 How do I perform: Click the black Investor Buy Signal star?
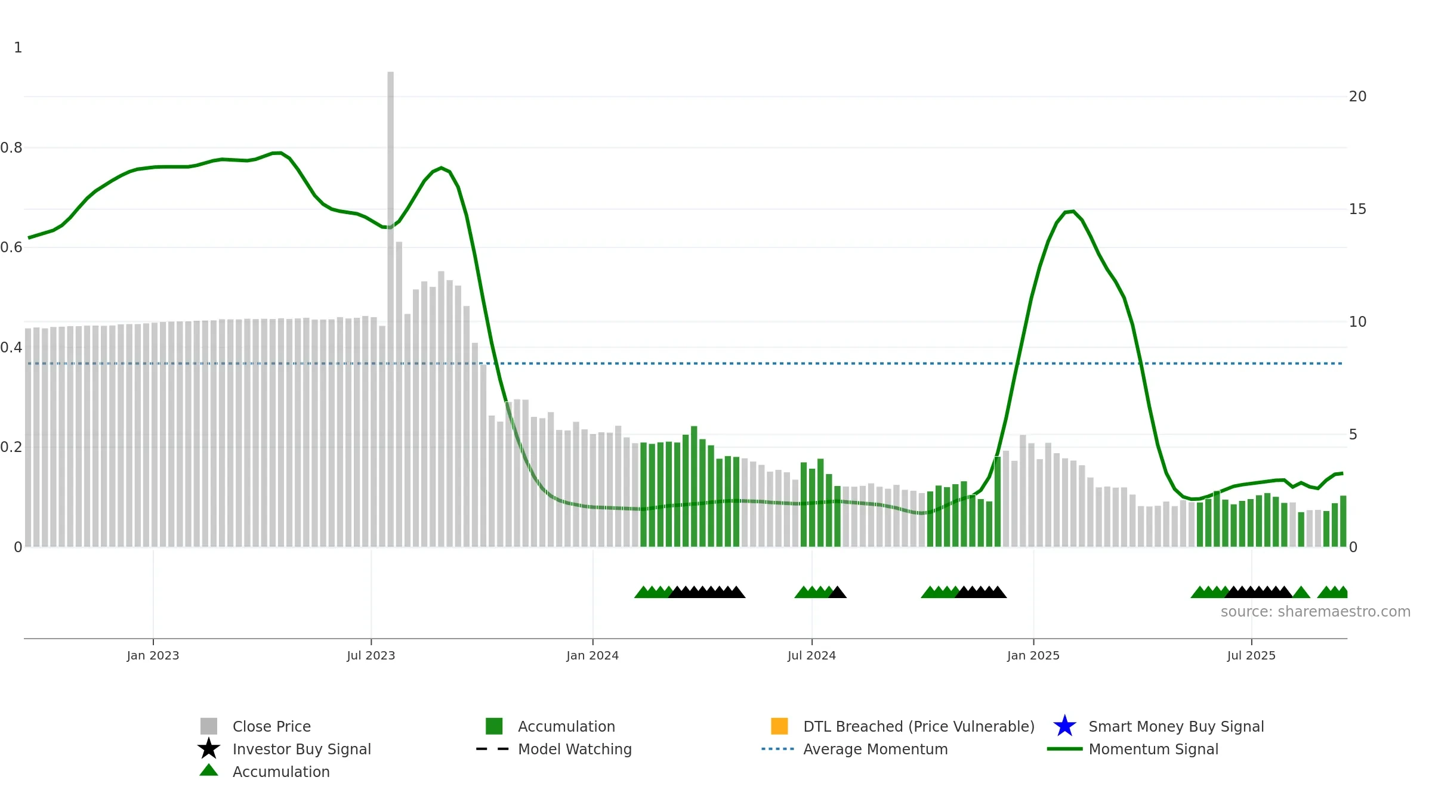tap(209, 748)
